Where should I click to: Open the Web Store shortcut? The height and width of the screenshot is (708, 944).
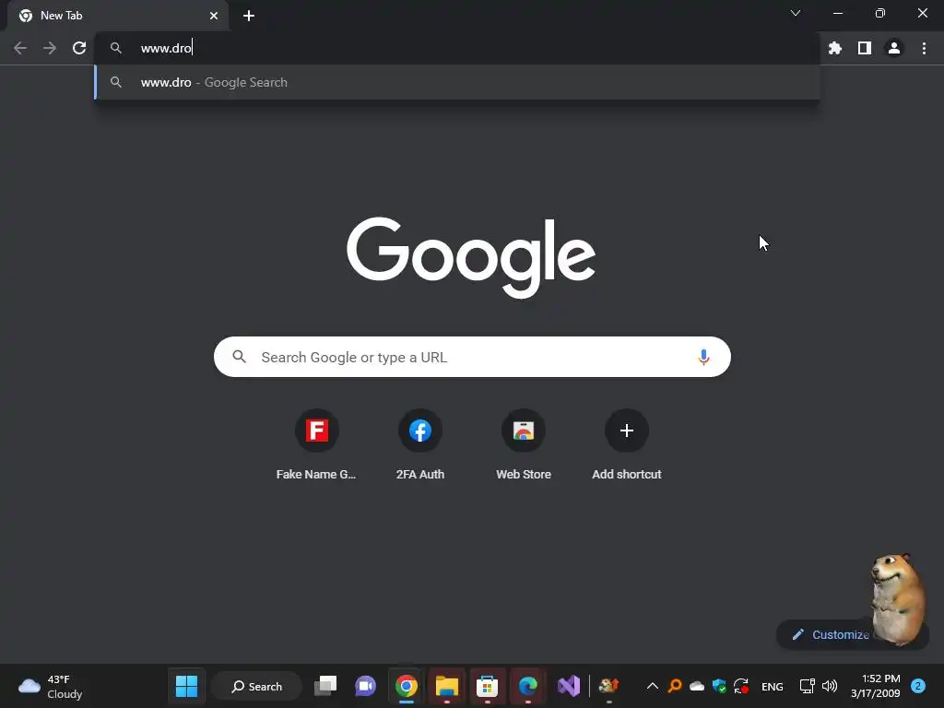524,445
